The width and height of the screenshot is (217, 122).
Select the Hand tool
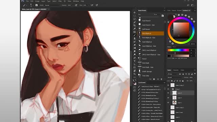tap(135, 71)
